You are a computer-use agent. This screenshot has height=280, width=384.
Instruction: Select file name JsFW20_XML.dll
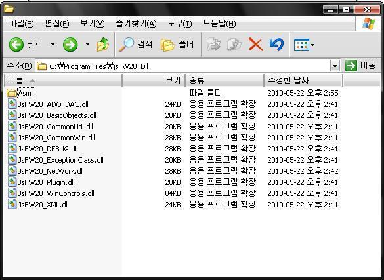[43, 205]
